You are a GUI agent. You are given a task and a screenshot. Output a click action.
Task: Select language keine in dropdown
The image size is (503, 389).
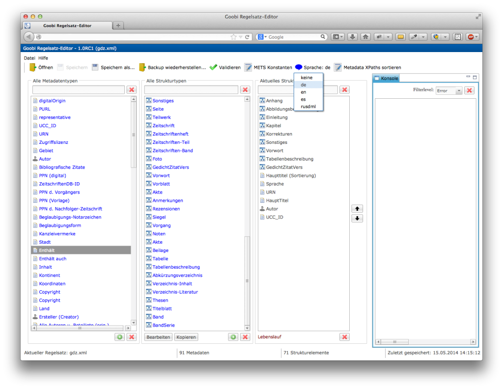click(x=307, y=78)
